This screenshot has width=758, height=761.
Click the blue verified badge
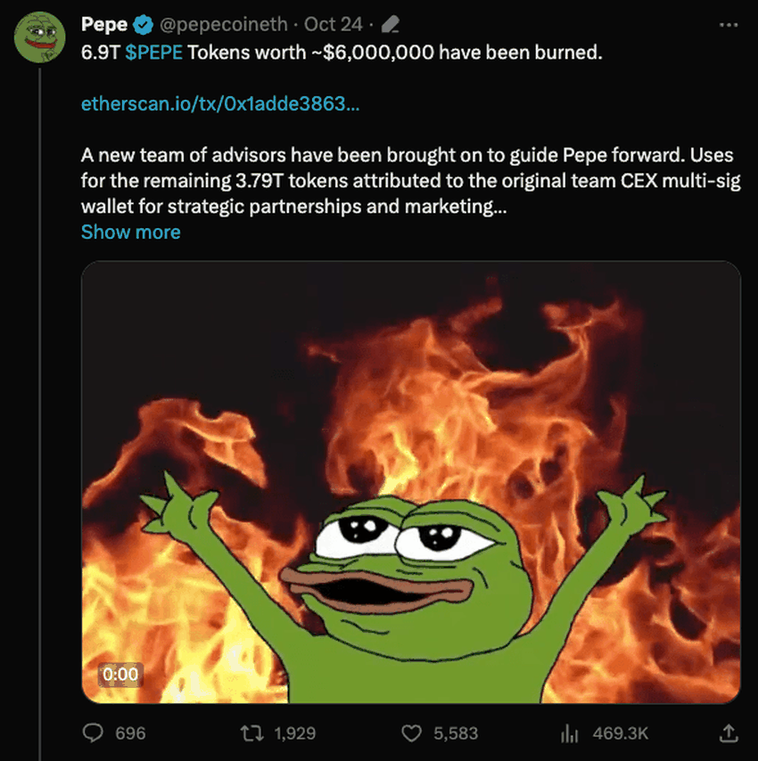144,24
